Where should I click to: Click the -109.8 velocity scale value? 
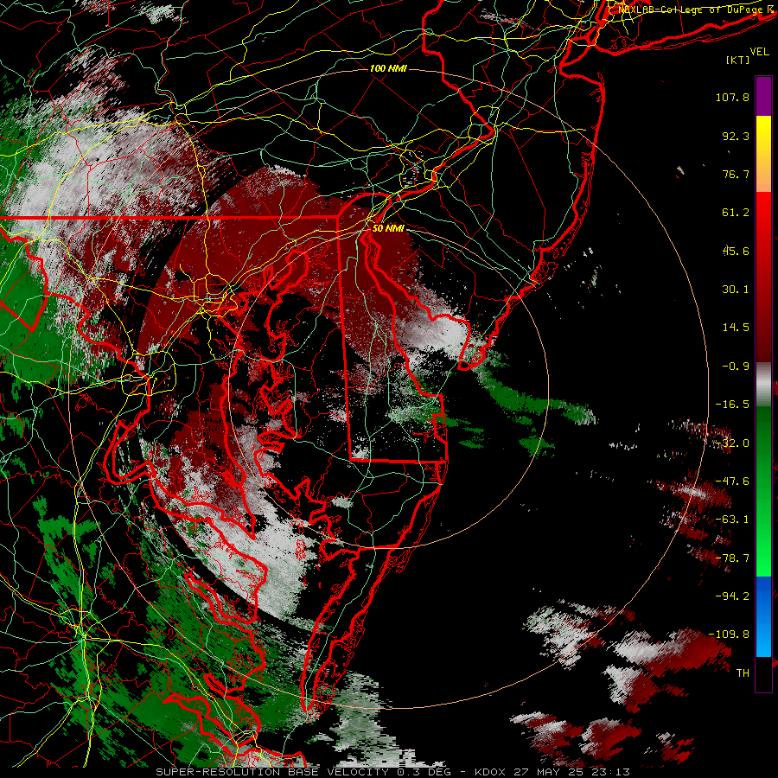pos(729,635)
